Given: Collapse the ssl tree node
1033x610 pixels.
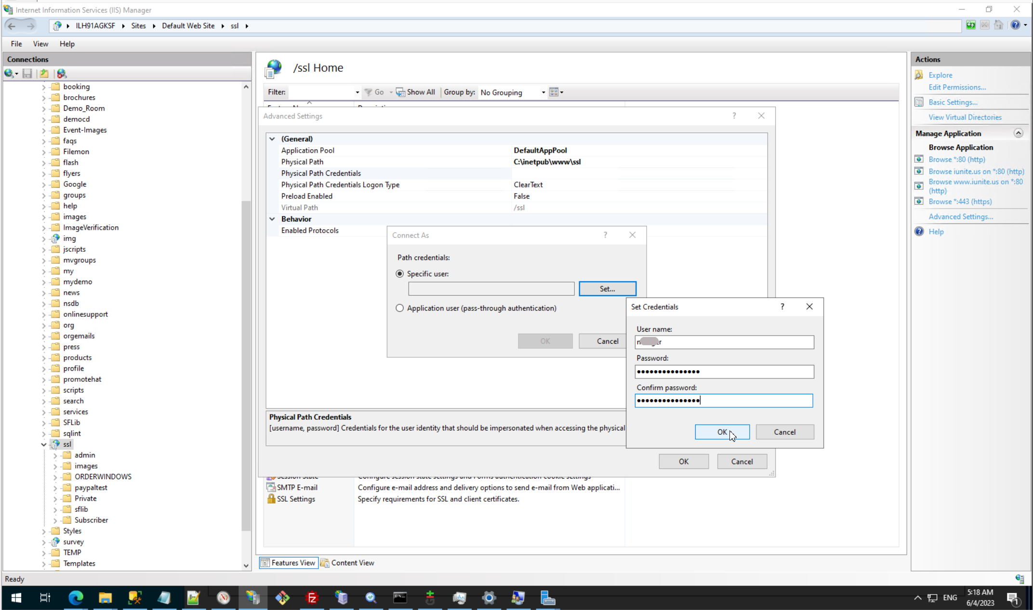Looking at the screenshot, I should tap(43, 444).
